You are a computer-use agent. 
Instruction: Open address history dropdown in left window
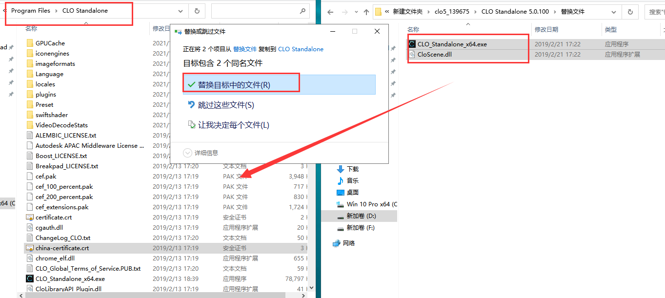[x=181, y=11]
